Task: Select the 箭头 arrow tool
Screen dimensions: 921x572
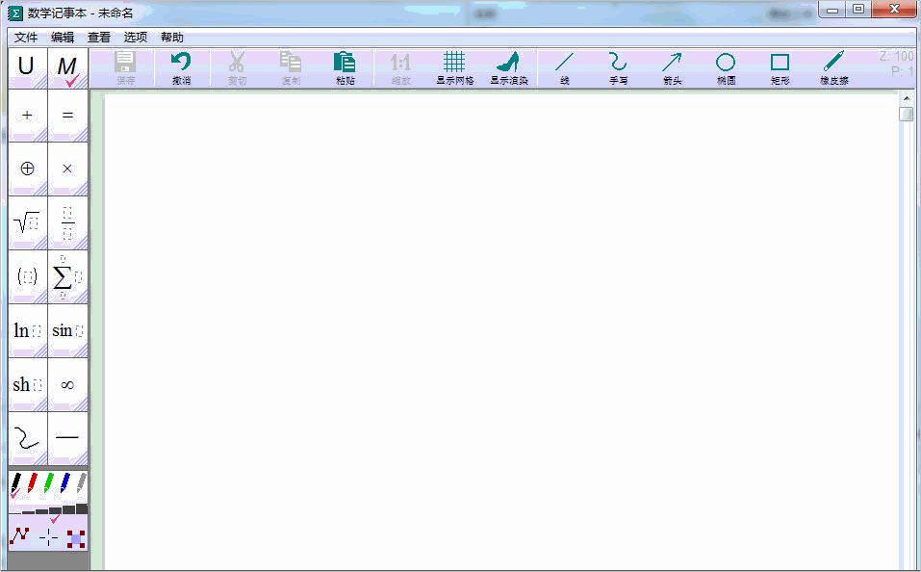Action: (672, 67)
